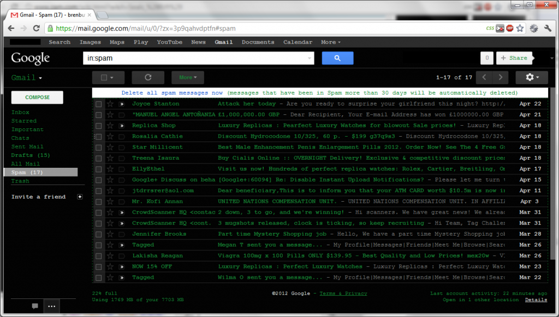Open the account activity Details link
This screenshot has height=317, width=559.
536,300
